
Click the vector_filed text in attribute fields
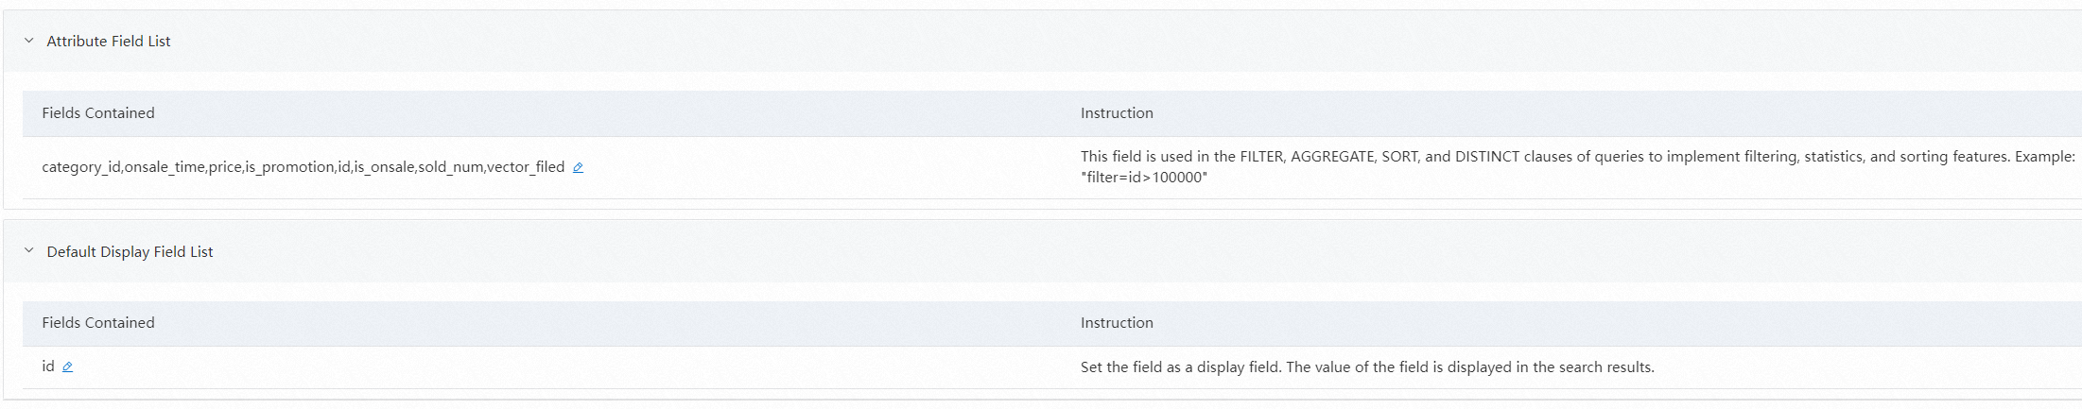click(x=526, y=167)
